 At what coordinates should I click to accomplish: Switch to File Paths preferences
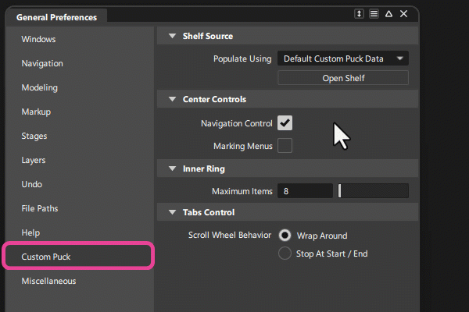[40, 208]
